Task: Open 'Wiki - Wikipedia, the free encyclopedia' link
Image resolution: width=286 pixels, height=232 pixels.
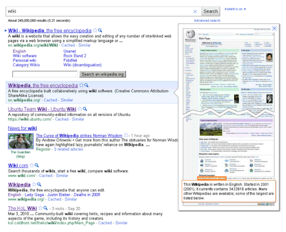Action: coord(50,31)
